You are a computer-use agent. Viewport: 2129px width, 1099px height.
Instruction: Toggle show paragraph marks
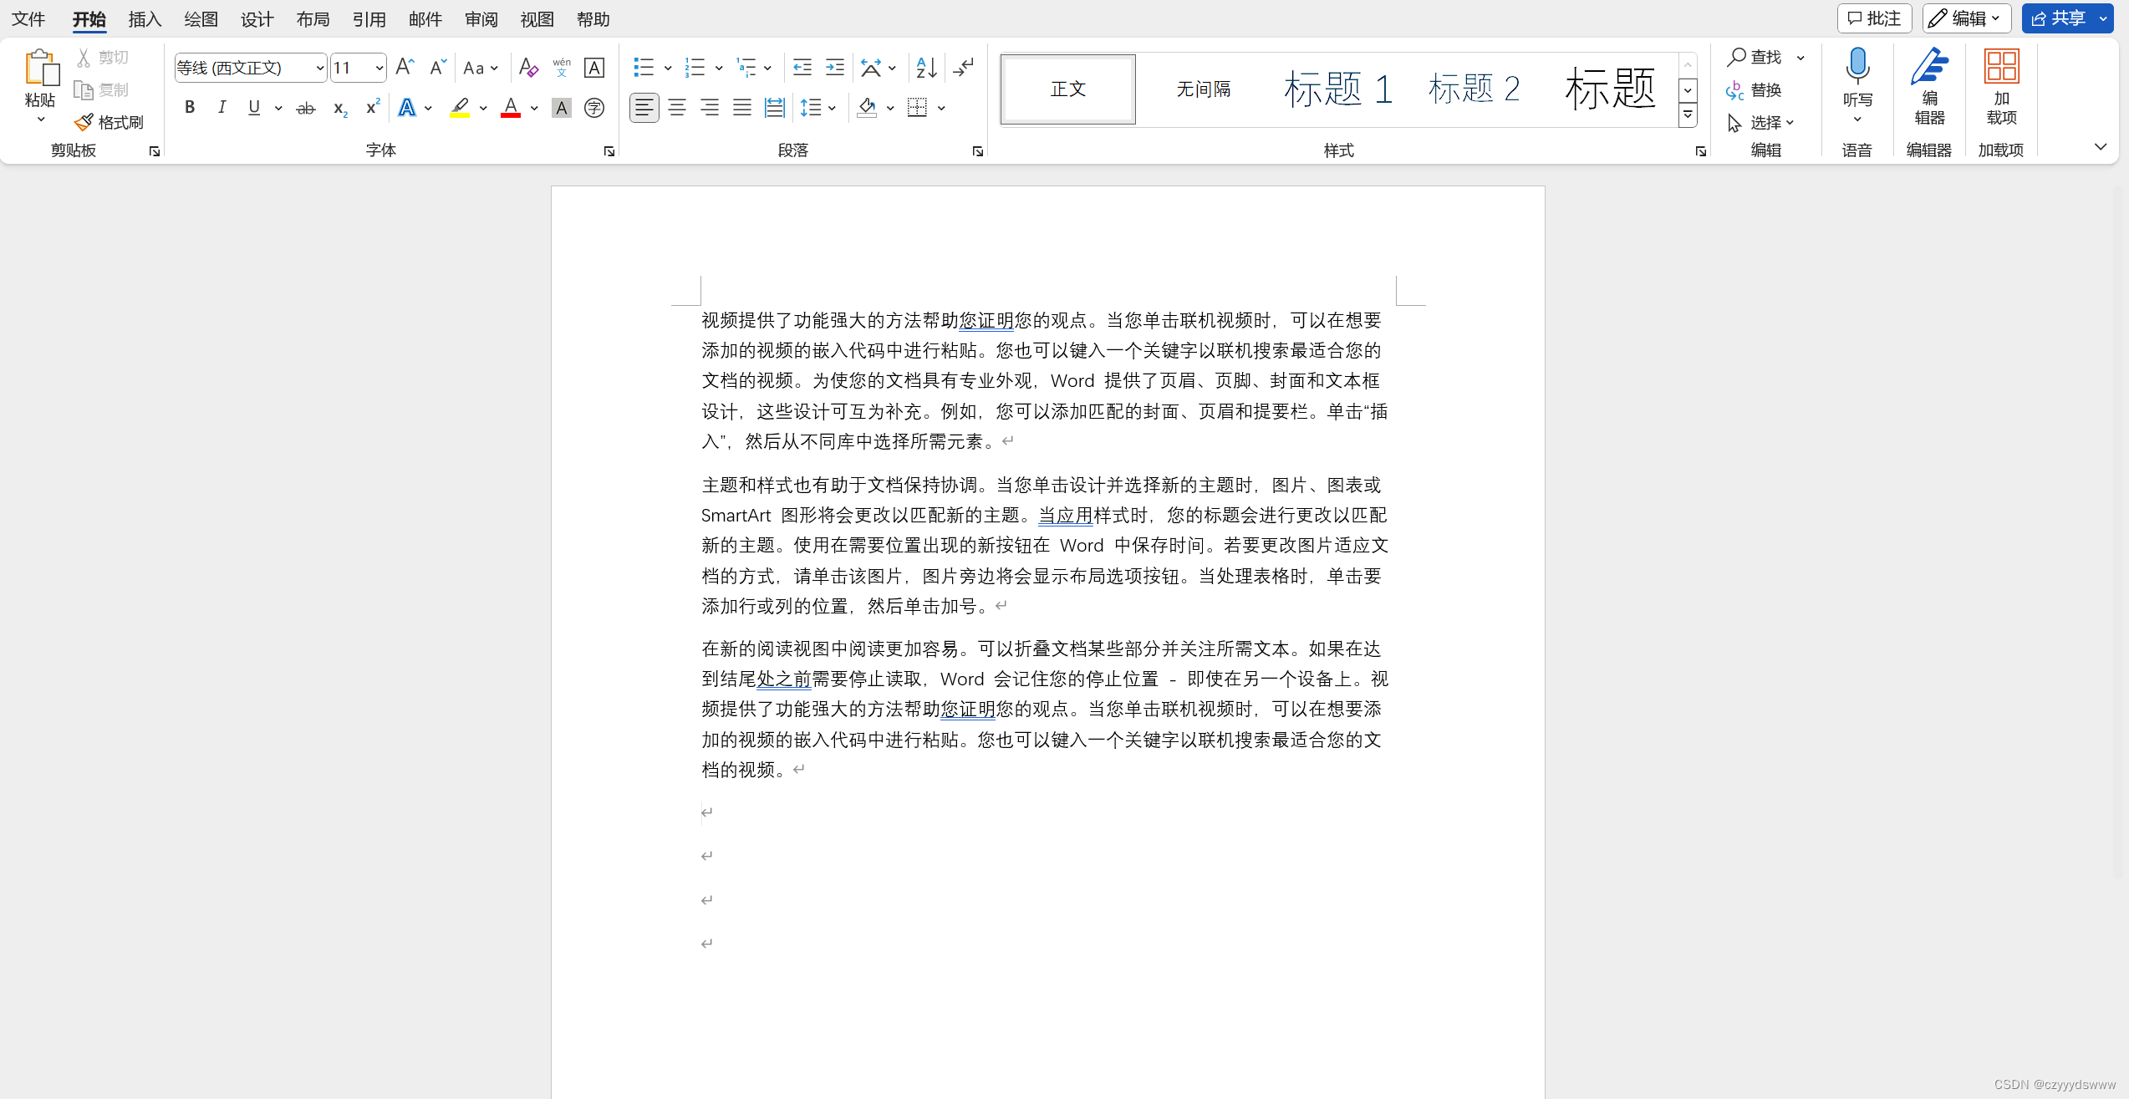[964, 68]
